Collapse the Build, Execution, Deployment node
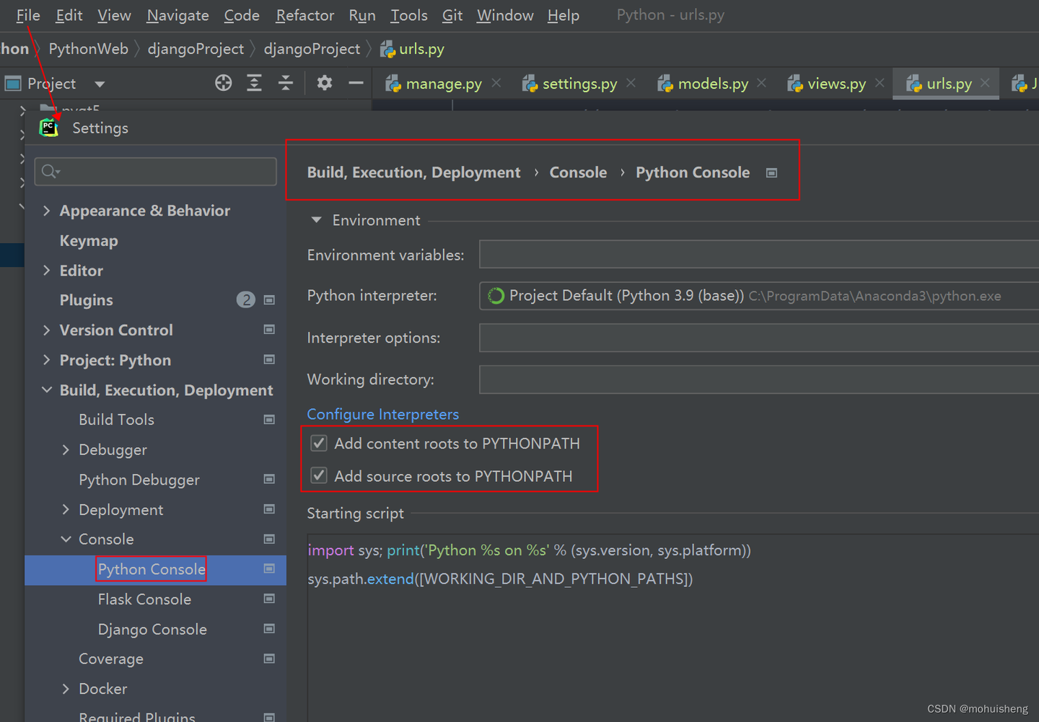This screenshot has width=1039, height=722. tap(47, 390)
